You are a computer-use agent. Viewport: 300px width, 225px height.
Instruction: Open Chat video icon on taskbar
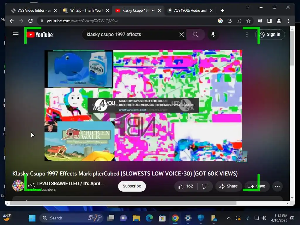pyautogui.click(x=124, y=218)
